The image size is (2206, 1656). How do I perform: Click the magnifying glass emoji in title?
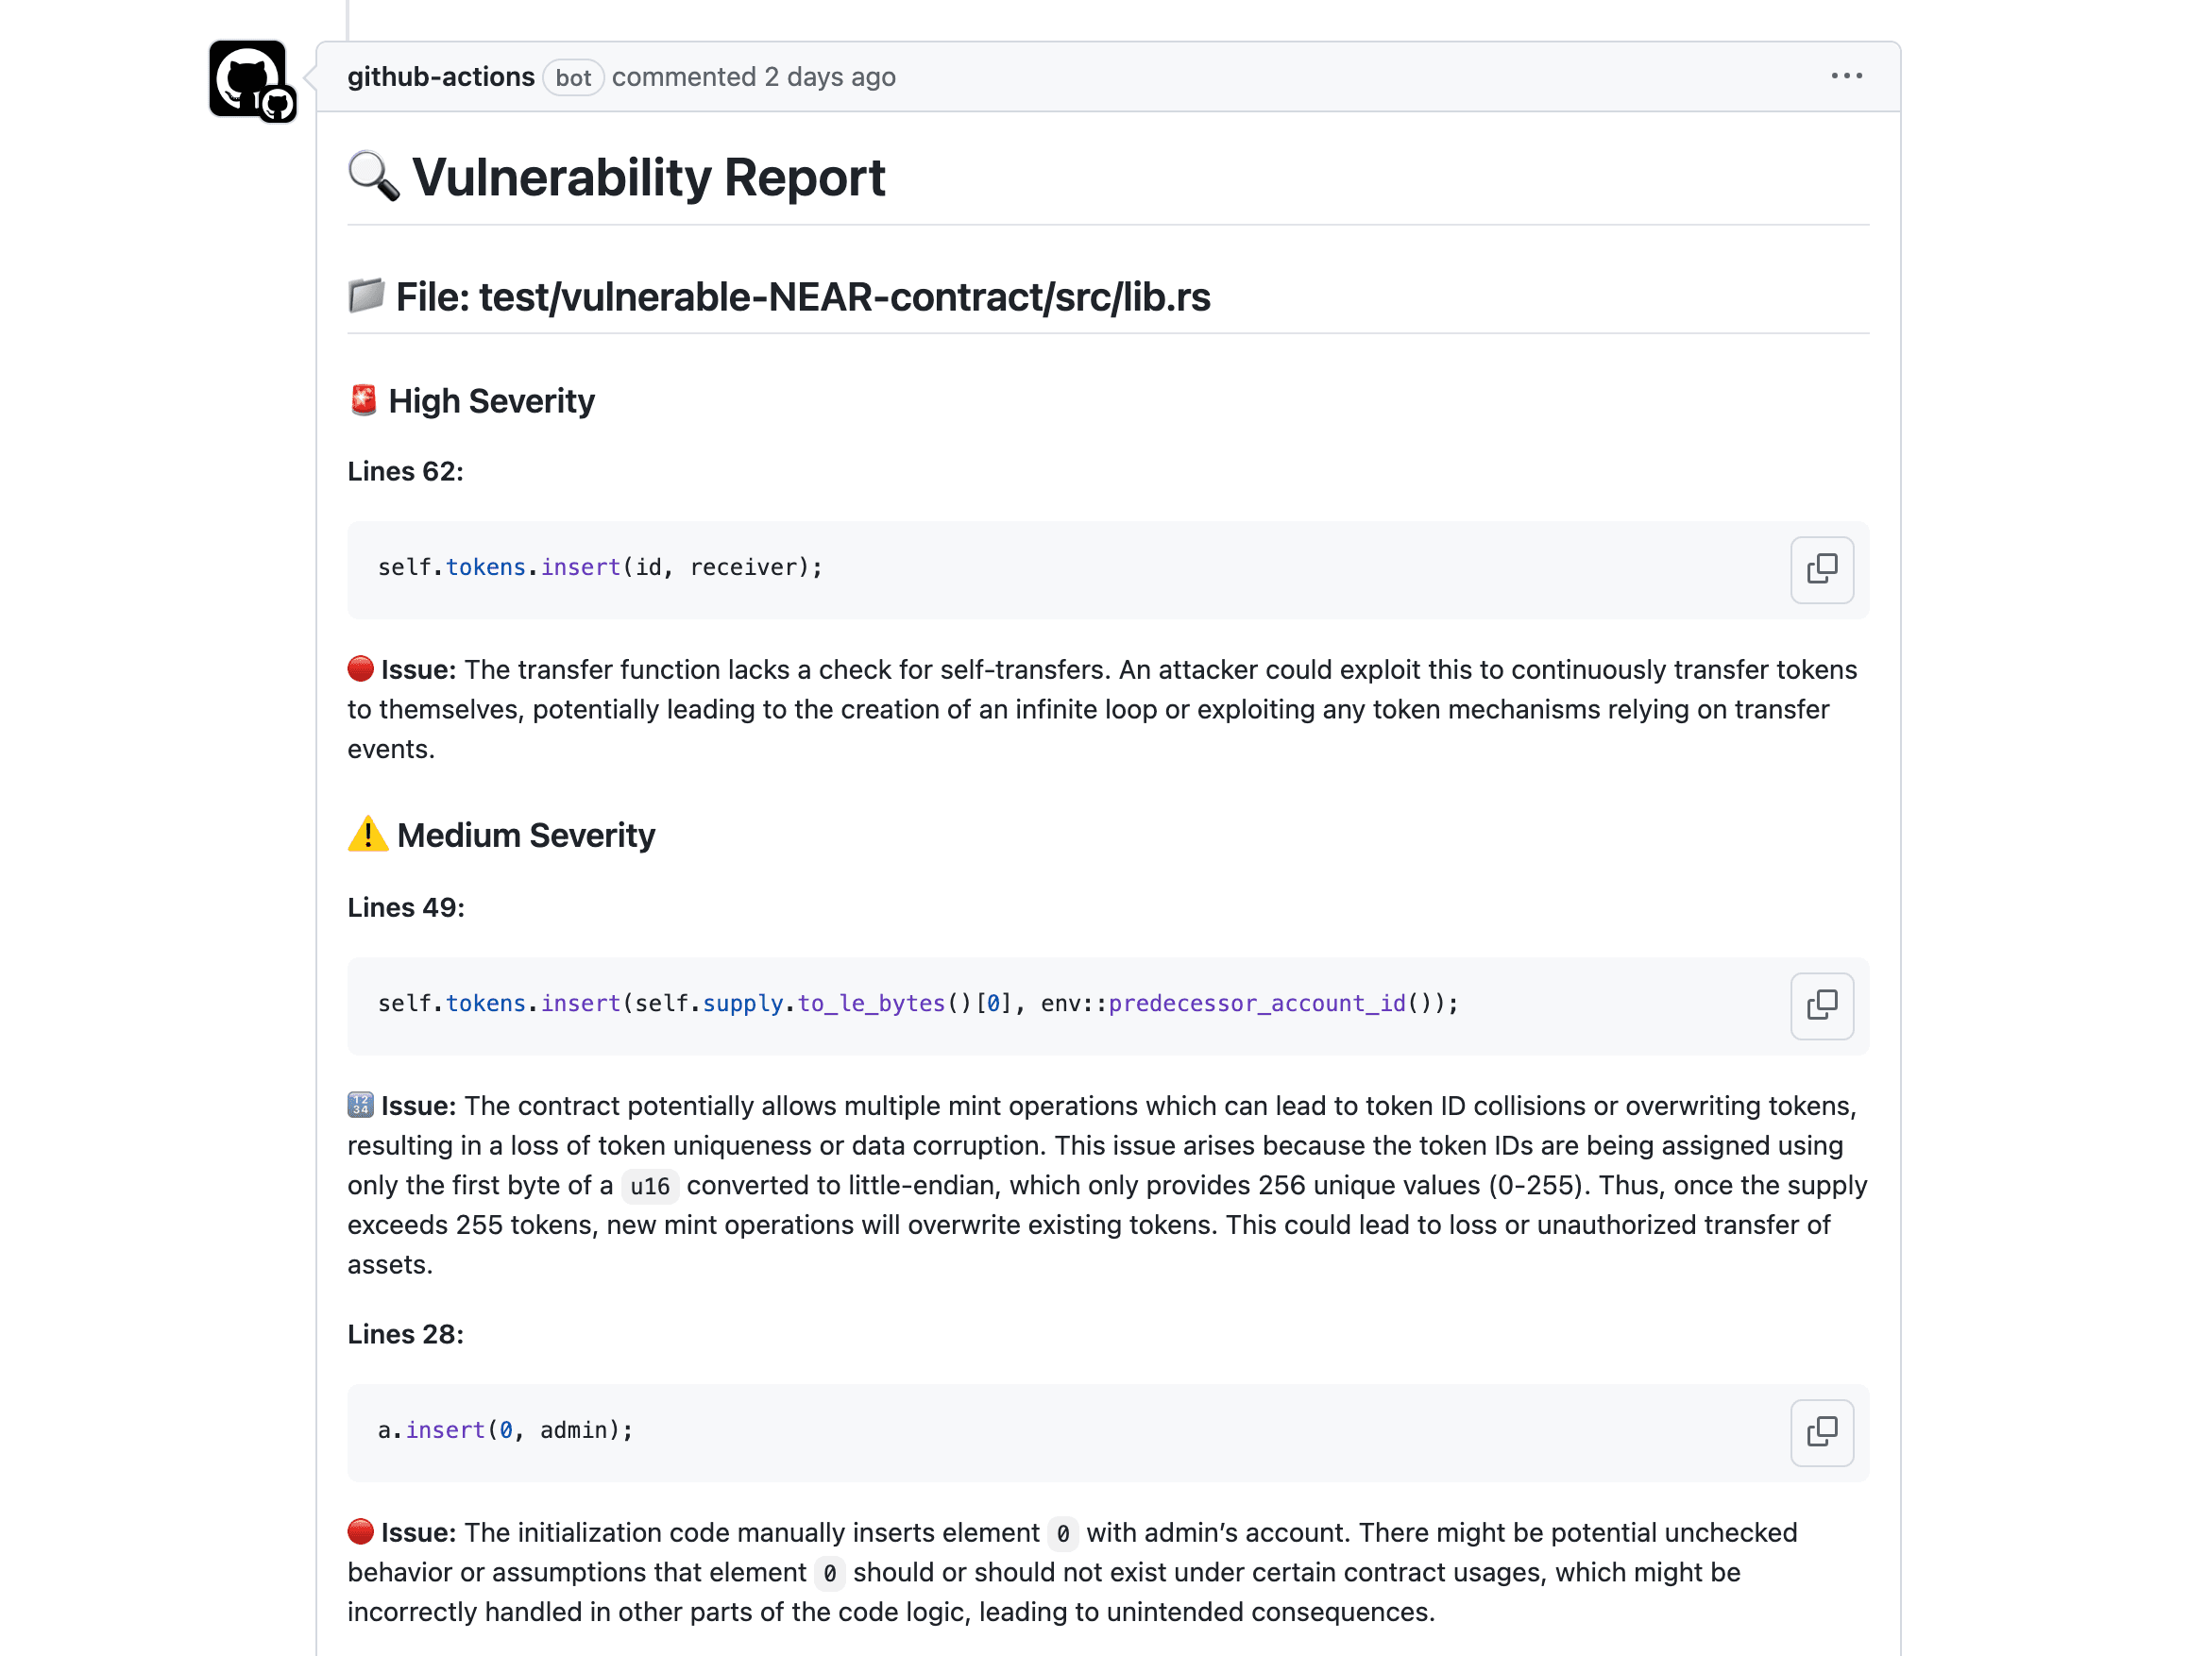(x=374, y=177)
